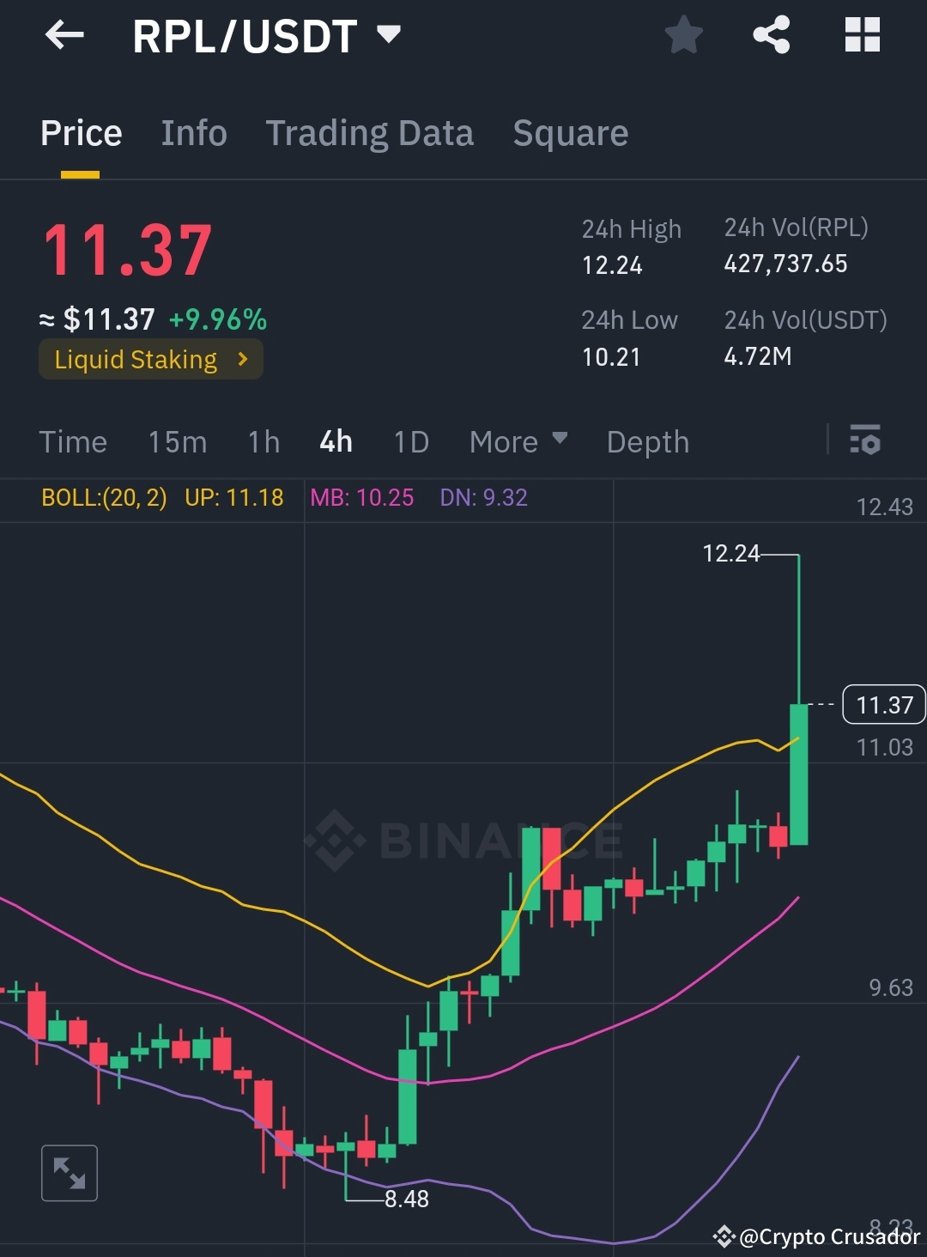Tap the Square section link
The width and height of the screenshot is (927, 1257).
coord(570,133)
